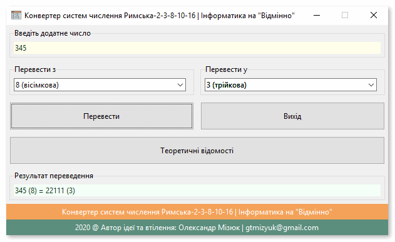This screenshot has height=242, width=395.
Task: Click the 'Вихід' exit button
Action: coord(292,116)
